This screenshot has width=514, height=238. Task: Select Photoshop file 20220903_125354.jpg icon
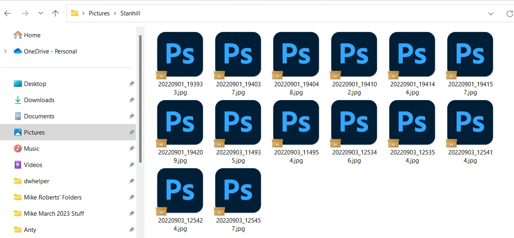tap(412, 123)
